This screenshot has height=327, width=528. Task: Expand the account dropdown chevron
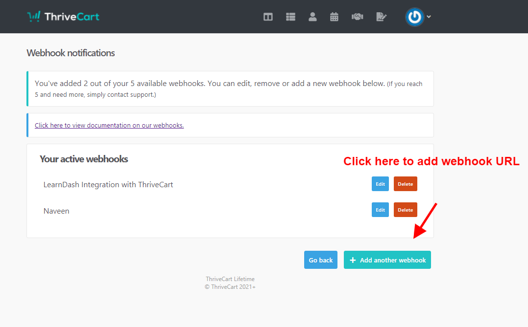tap(429, 17)
